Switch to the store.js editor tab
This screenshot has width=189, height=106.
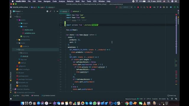click(64, 11)
